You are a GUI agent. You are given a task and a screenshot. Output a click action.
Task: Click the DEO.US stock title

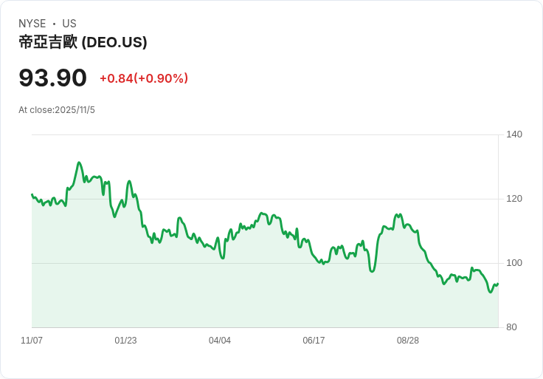pos(83,42)
